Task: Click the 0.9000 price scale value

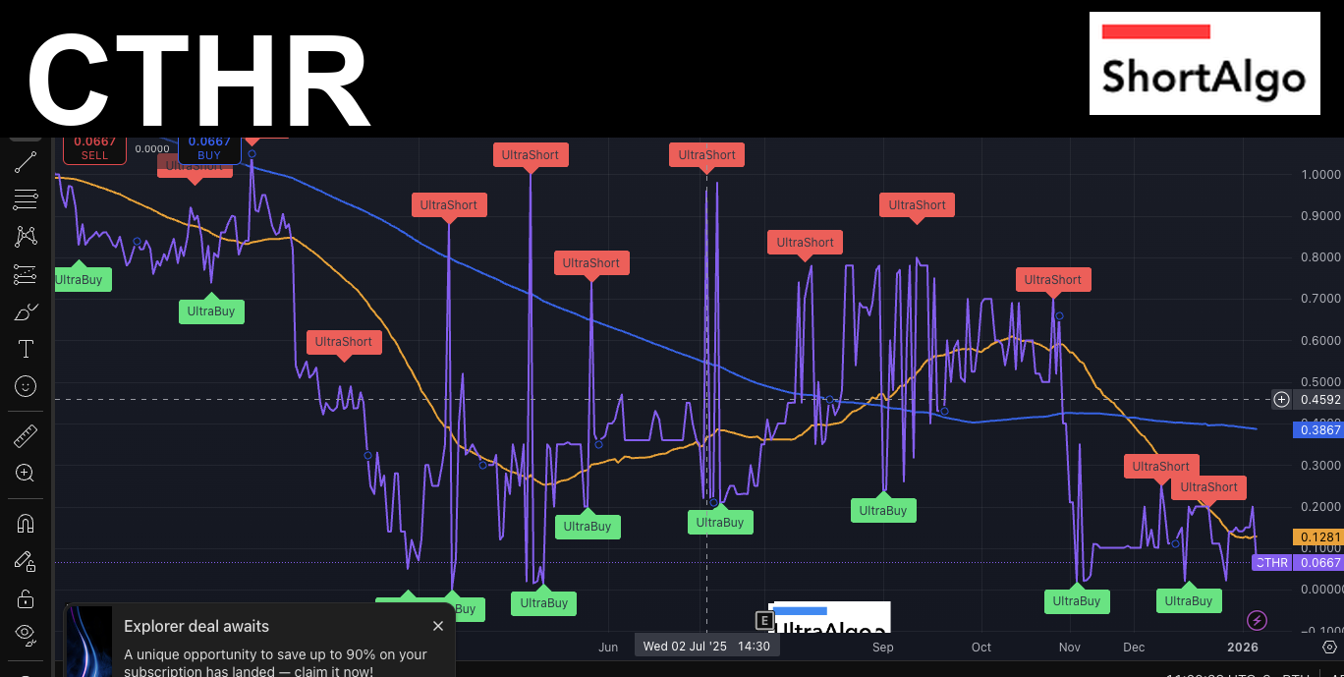Action: [x=1320, y=216]
